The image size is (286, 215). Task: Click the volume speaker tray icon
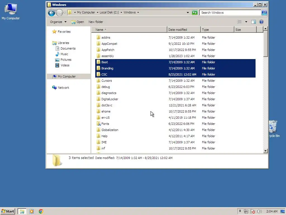click(259, 212)
